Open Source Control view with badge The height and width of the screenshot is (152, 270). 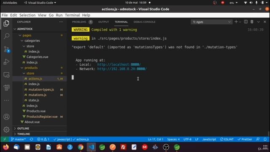pyautogui.click(x=6, y=49)
